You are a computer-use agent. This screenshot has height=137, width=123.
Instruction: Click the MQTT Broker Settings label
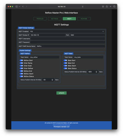pos(26,28)
